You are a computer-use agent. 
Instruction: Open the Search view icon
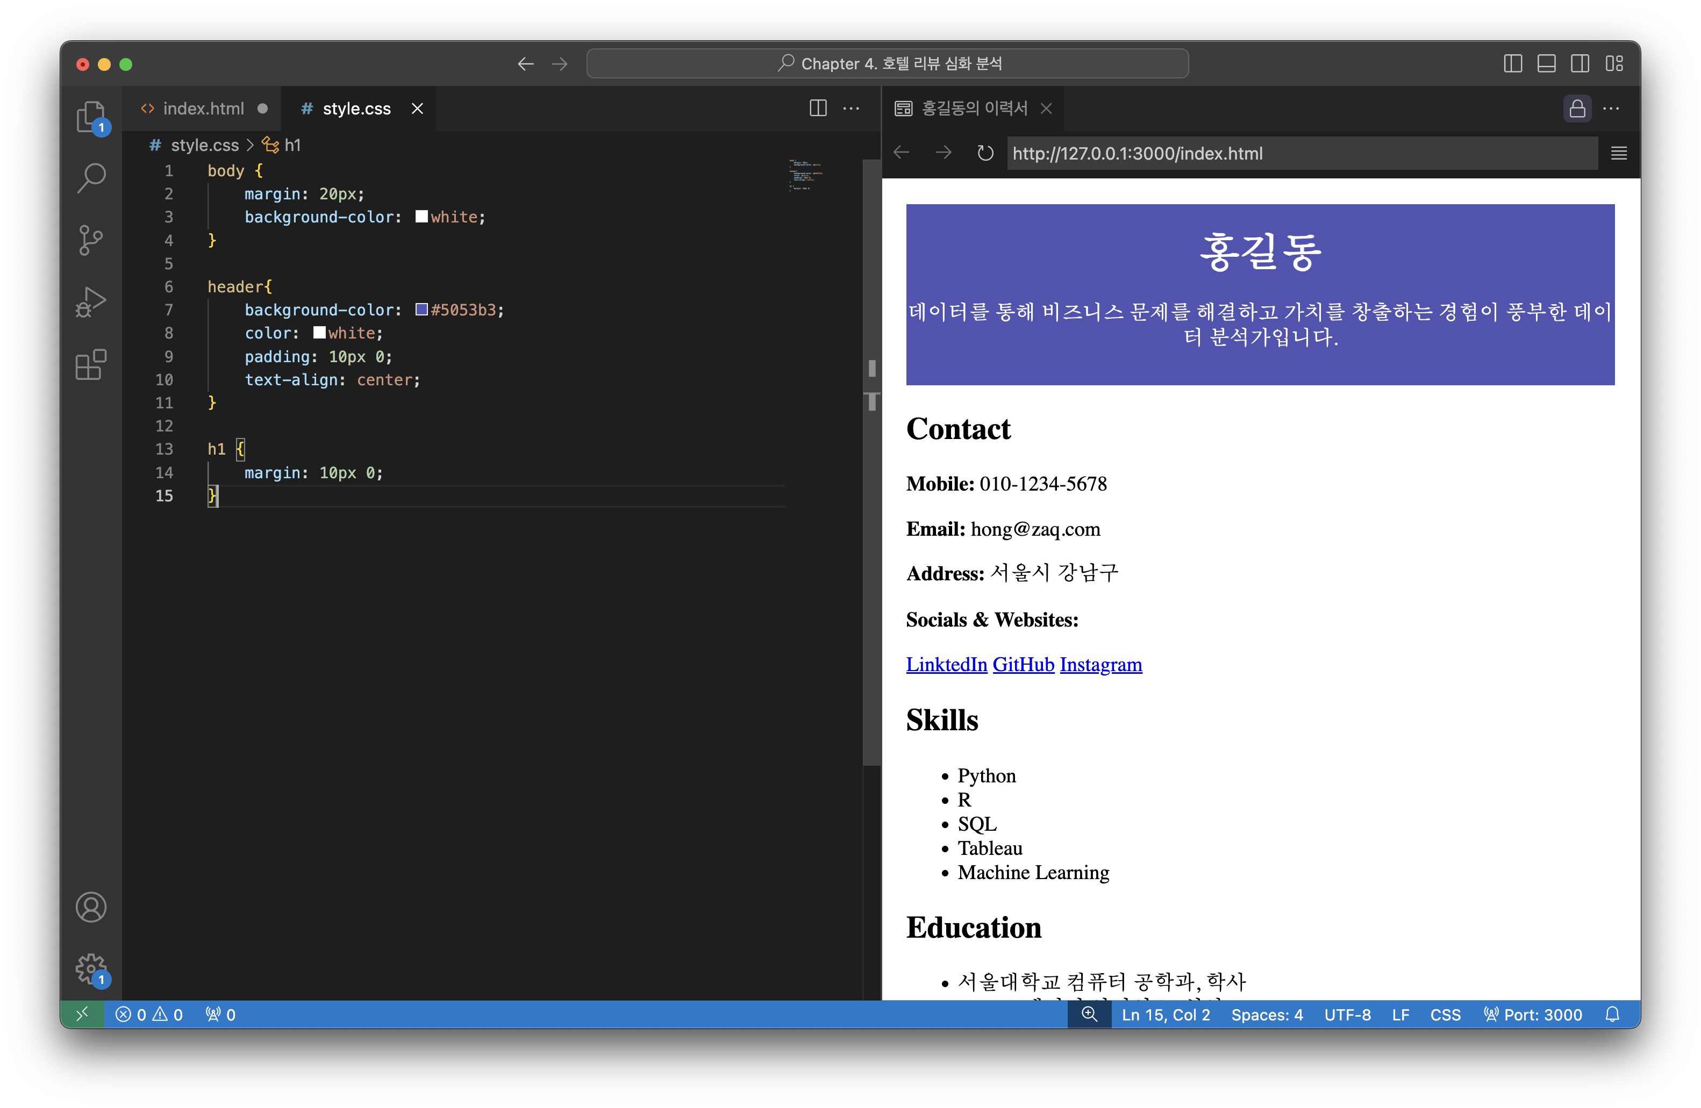pyautogui.click(x=91, y=178)
